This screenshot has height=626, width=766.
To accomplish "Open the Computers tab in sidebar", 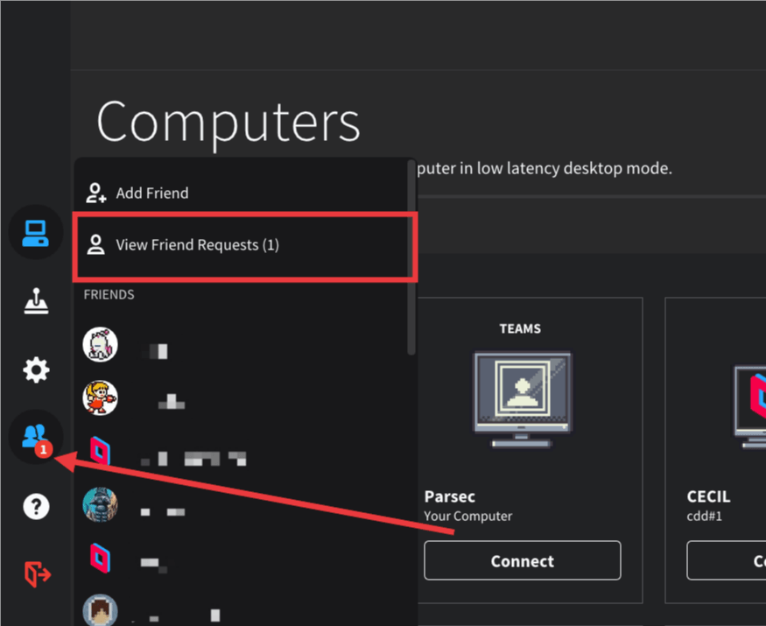I will 36,233.
